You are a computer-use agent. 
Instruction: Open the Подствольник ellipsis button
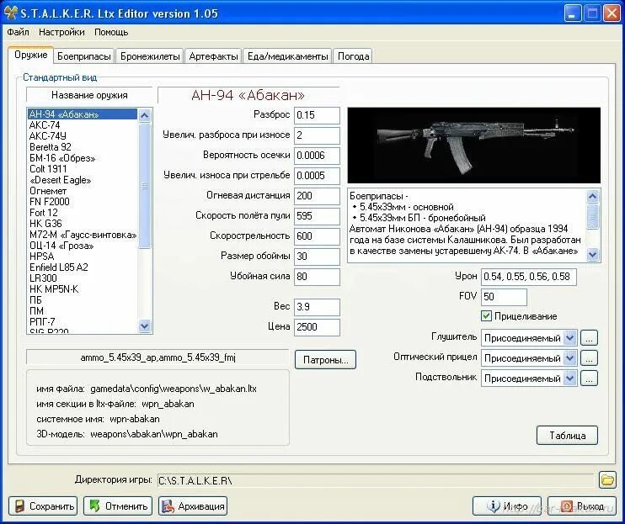(589, 378)
